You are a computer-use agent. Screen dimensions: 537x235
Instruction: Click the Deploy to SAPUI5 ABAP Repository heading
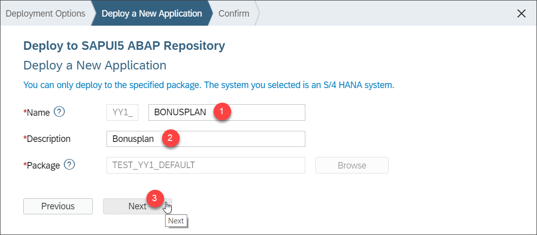(x=124, y=45)
